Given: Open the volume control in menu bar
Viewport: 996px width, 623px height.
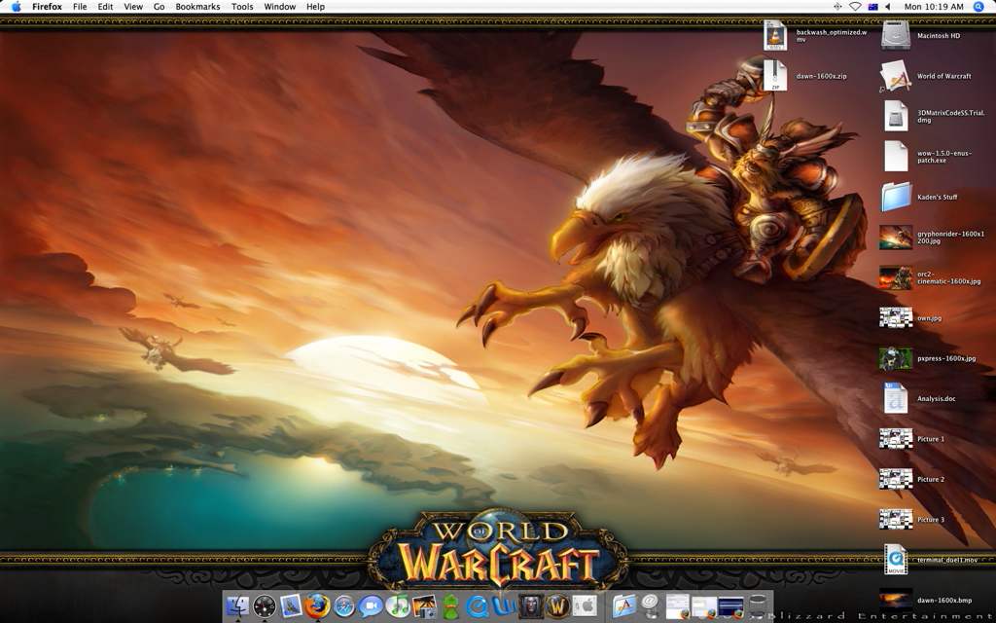Looking at the screenshot, I should (887, 7).
